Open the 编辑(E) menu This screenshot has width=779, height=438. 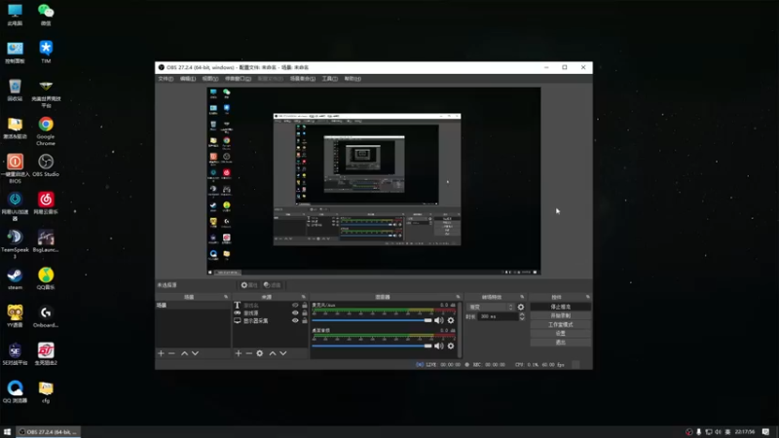pyautogui.click(x=187, y=79)
